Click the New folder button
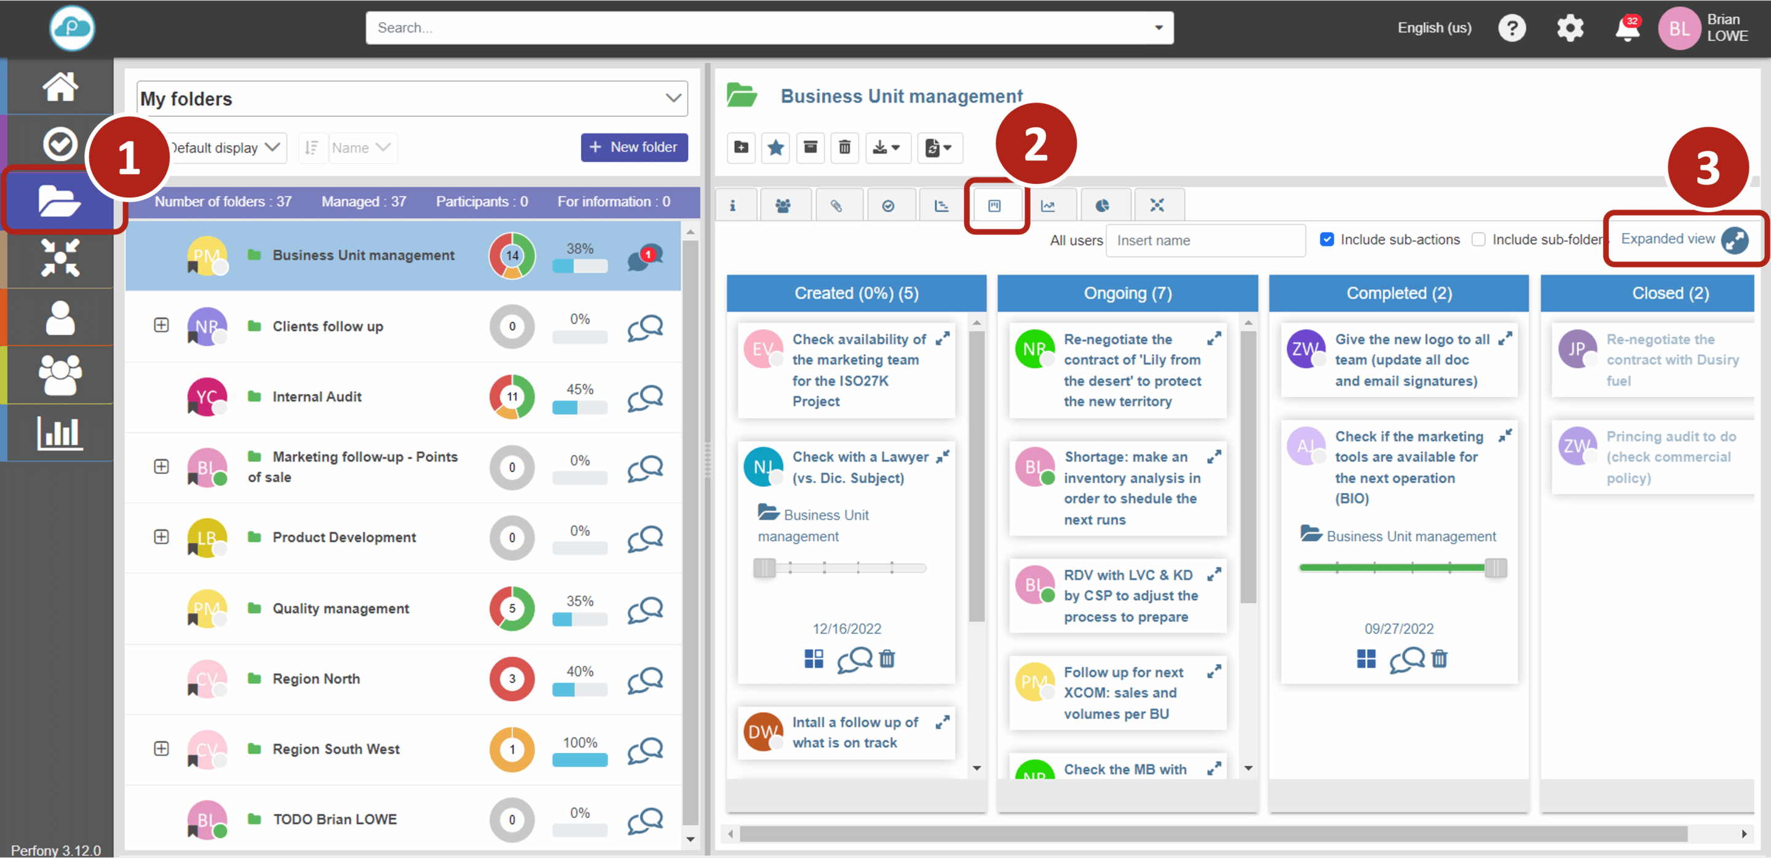The width and height of the screenshot is (1771, 859). click(x=634, y=148)
